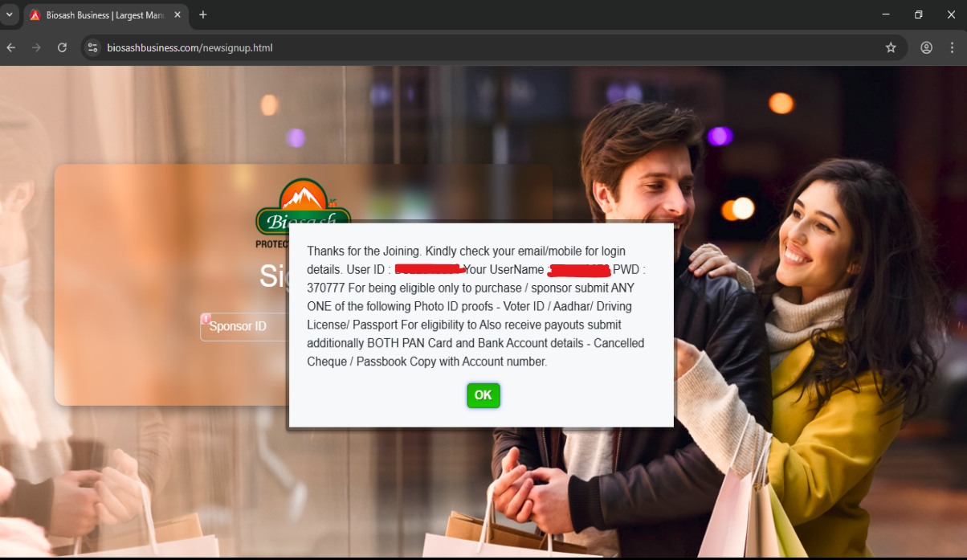Bookmark this page with the star icon
The image size is (967, 560).
pos(891,48)
